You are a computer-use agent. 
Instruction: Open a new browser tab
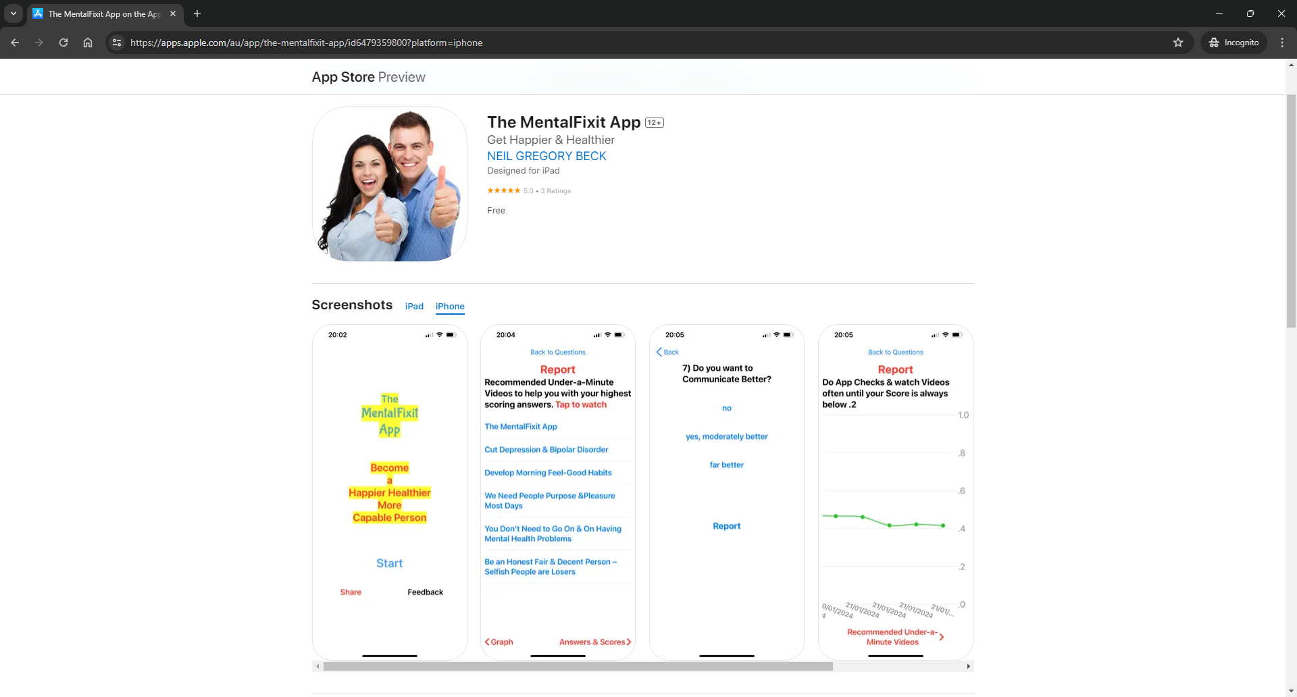tap(197, 14)
